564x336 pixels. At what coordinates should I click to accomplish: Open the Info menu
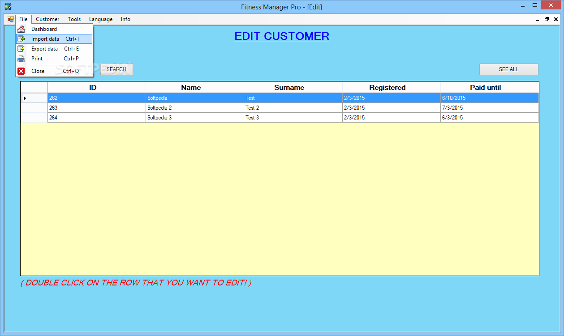(x=125, y=19)
